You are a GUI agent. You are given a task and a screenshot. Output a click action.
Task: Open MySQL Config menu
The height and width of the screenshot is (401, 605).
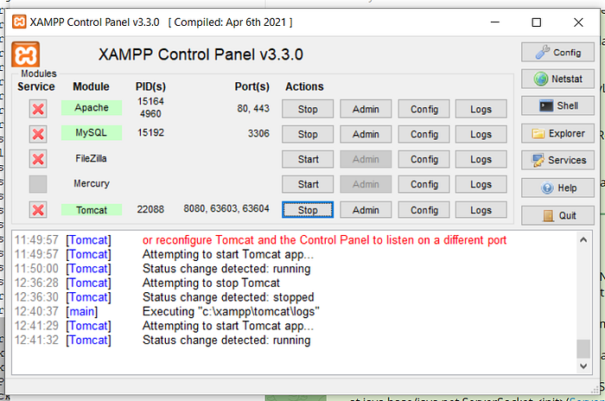(423, 134)
